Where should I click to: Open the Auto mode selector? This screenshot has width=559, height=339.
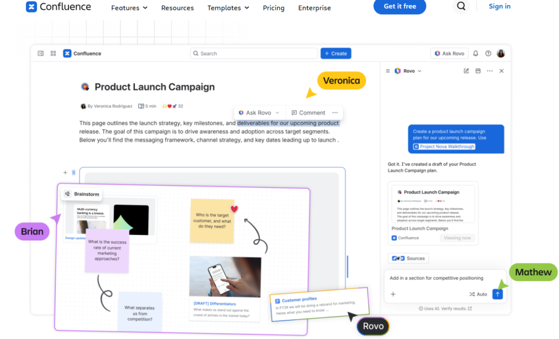click(x=478, y=294)
